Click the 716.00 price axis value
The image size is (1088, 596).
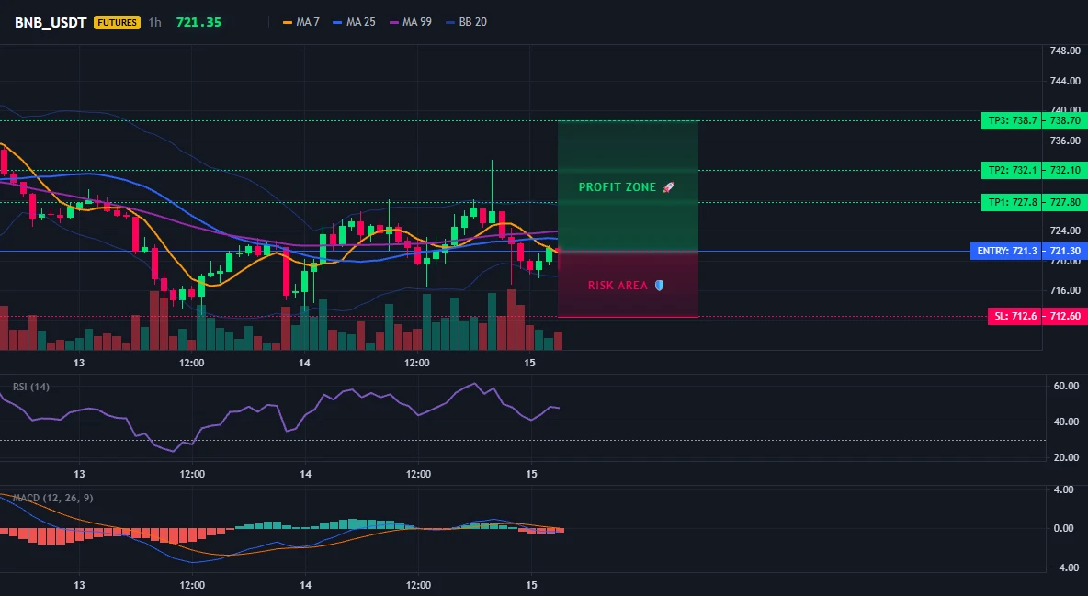pos(1065,290)
